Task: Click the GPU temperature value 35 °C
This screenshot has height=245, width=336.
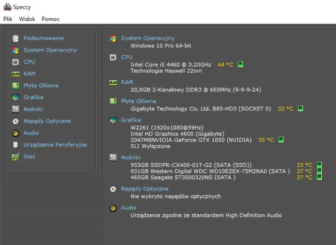Action: pyautogui.click(x=266, y=140)
